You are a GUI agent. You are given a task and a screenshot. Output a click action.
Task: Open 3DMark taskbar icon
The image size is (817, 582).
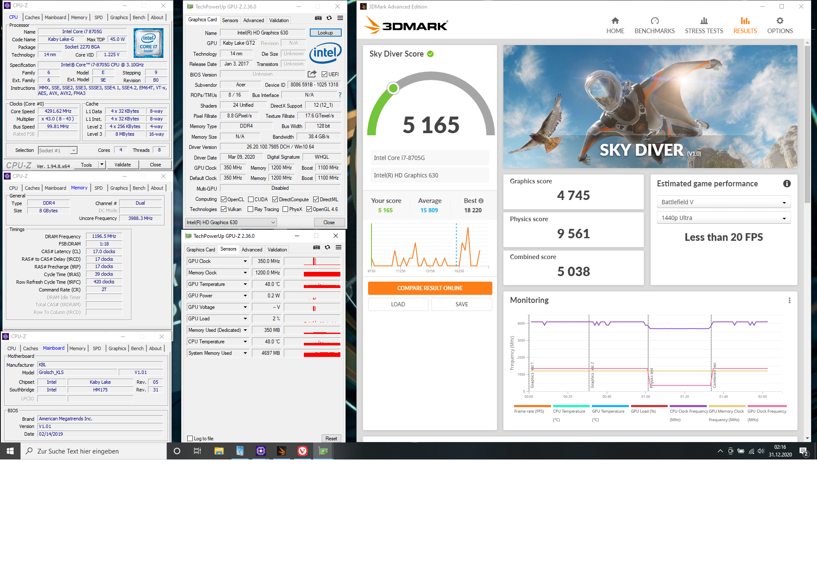coord(282,451)
